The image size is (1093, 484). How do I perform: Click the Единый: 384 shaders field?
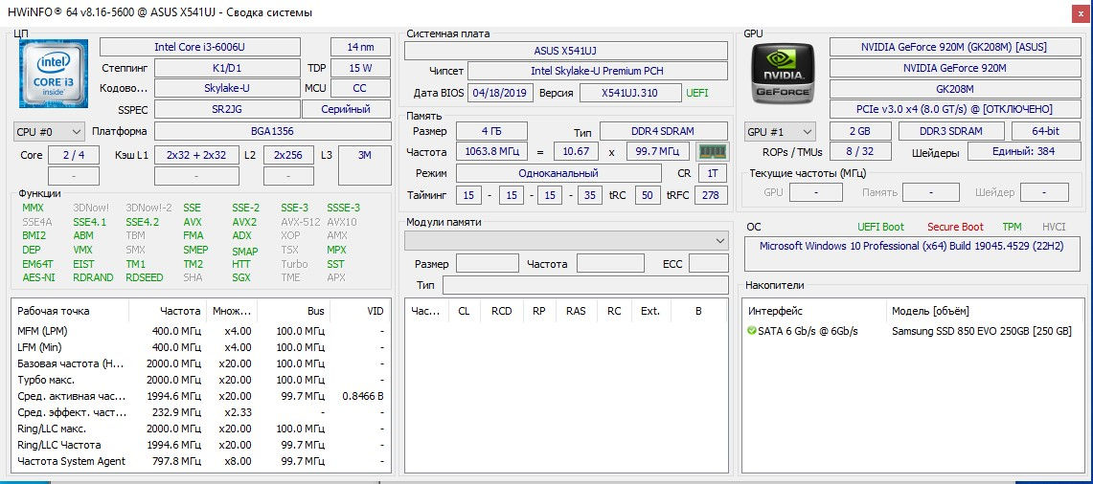1024,151
